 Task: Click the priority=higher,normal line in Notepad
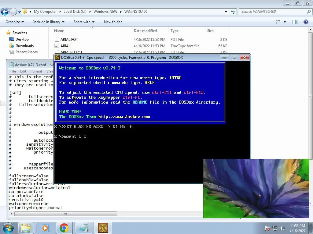point(36,208)
